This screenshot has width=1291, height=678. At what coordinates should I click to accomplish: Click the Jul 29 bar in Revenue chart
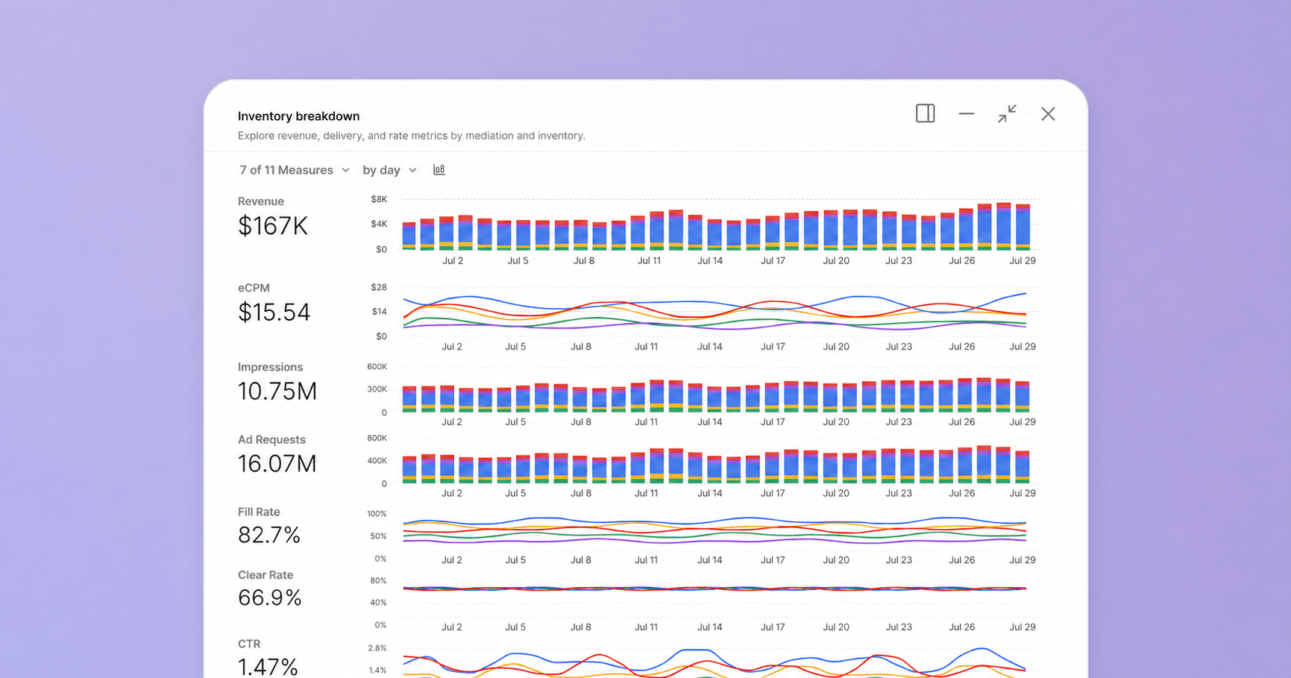click(x=1023, y=227)
